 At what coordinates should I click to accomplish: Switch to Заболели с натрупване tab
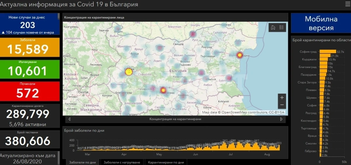(x=122, y=162)
